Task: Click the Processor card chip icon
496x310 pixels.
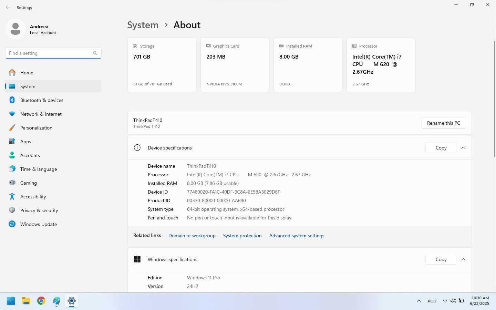Action: click(354, 46)
